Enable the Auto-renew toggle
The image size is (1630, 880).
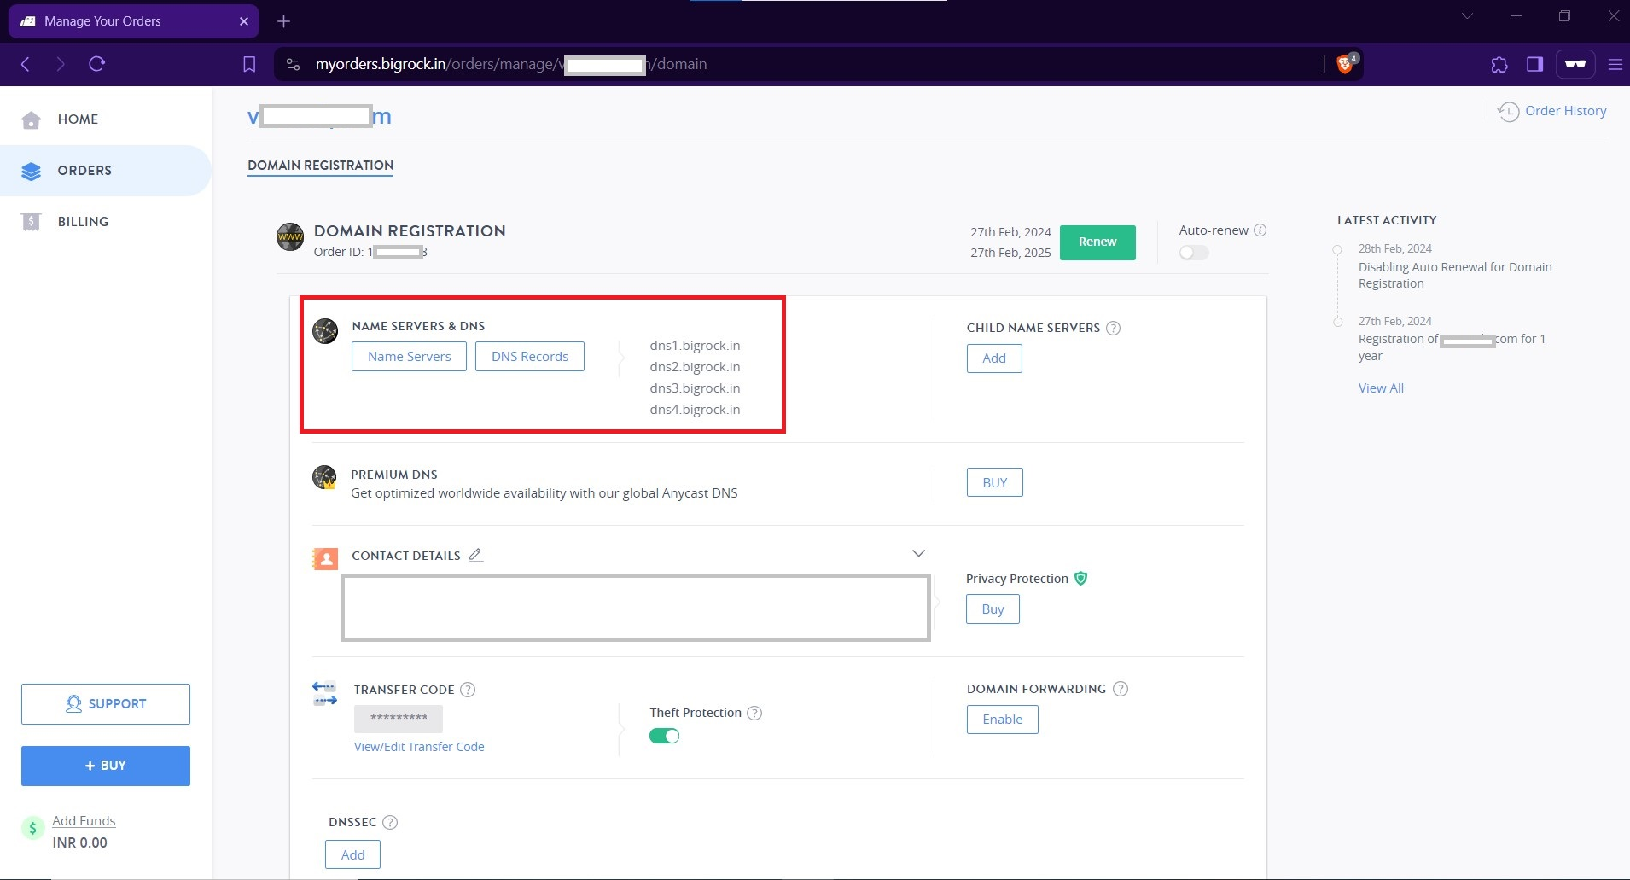click(x=1193, y=253)
